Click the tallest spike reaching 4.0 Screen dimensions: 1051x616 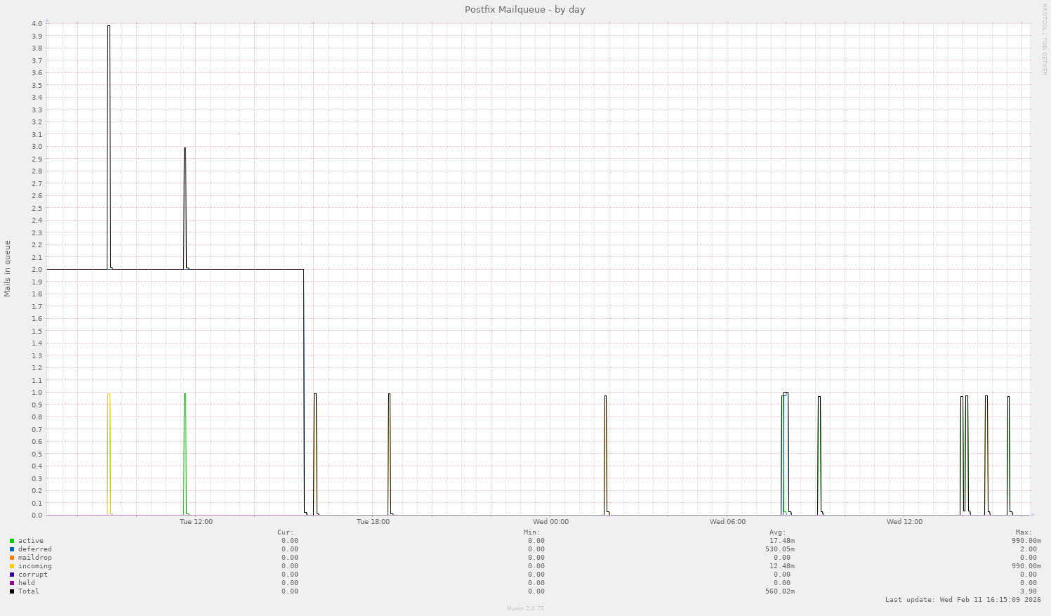110,27
